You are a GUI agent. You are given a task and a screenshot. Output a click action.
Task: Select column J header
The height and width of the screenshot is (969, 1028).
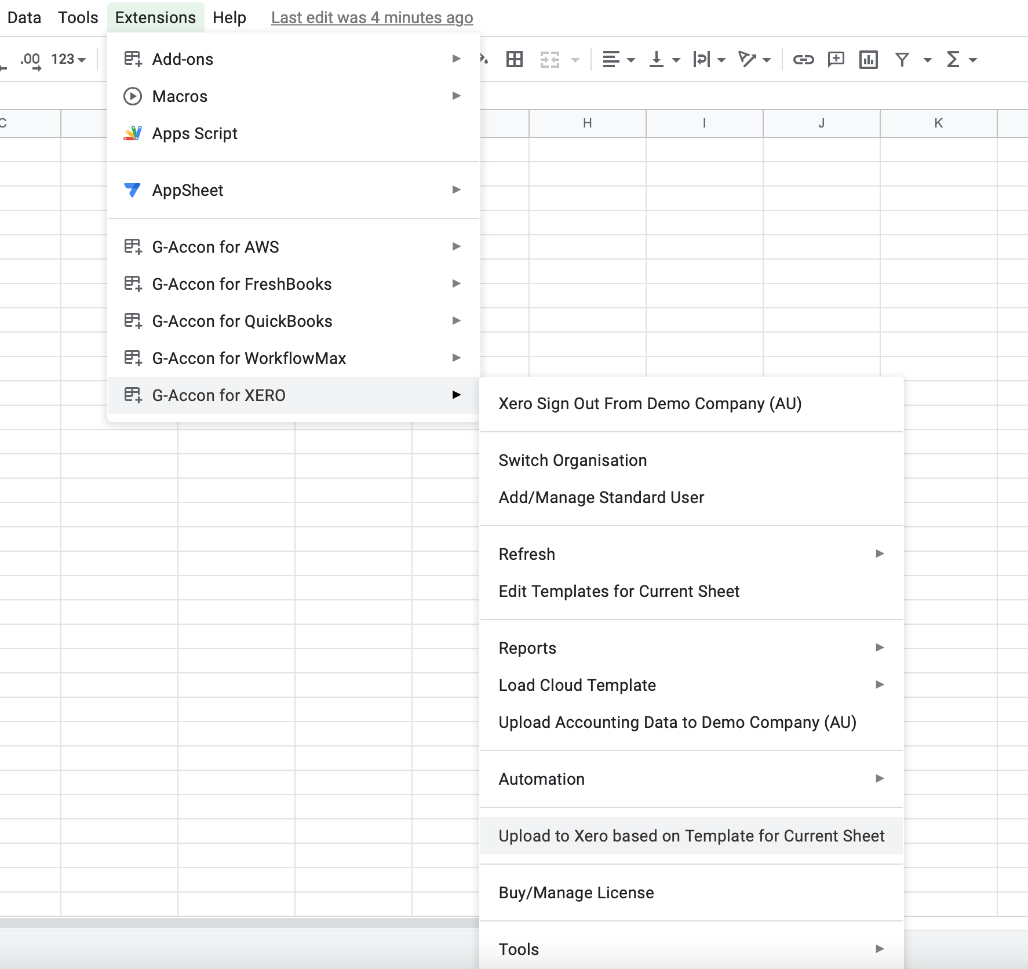point(821,123)
